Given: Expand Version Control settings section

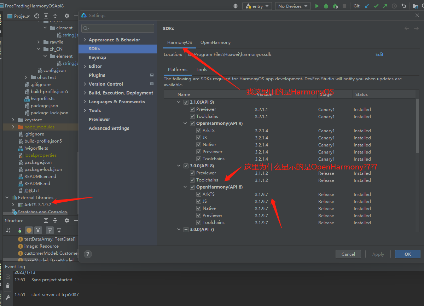Looking at the screenshot, I should point(85,84).
